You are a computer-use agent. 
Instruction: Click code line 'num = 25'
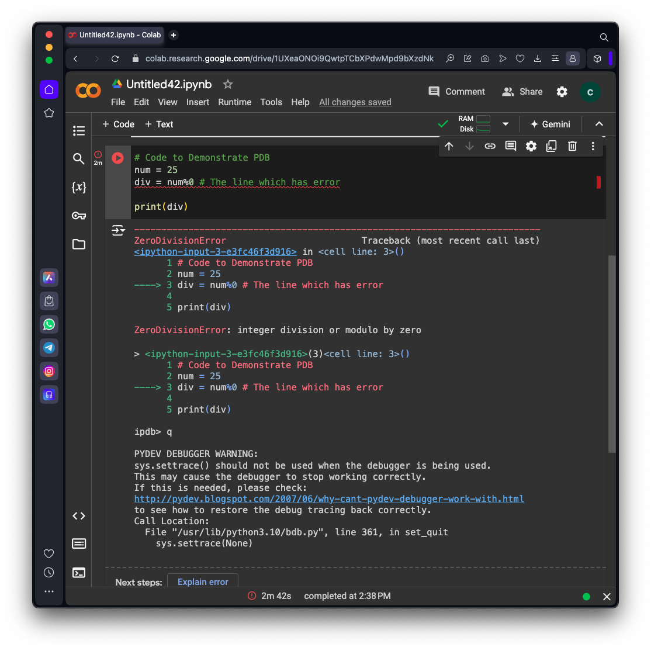pos(155,170)
